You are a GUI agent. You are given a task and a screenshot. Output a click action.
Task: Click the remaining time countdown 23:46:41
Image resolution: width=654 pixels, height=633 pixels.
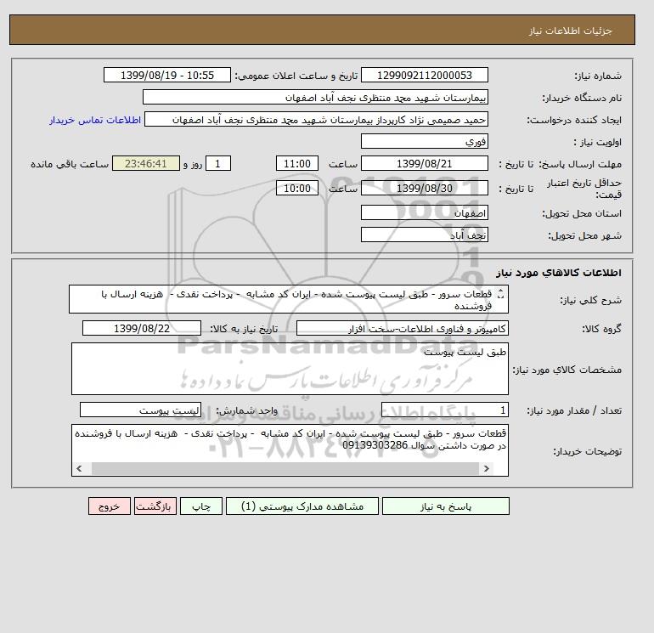145,164
